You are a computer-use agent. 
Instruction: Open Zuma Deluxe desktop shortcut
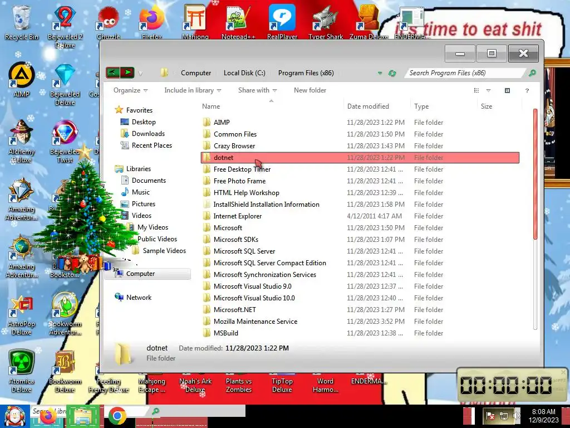coord(368,22)
